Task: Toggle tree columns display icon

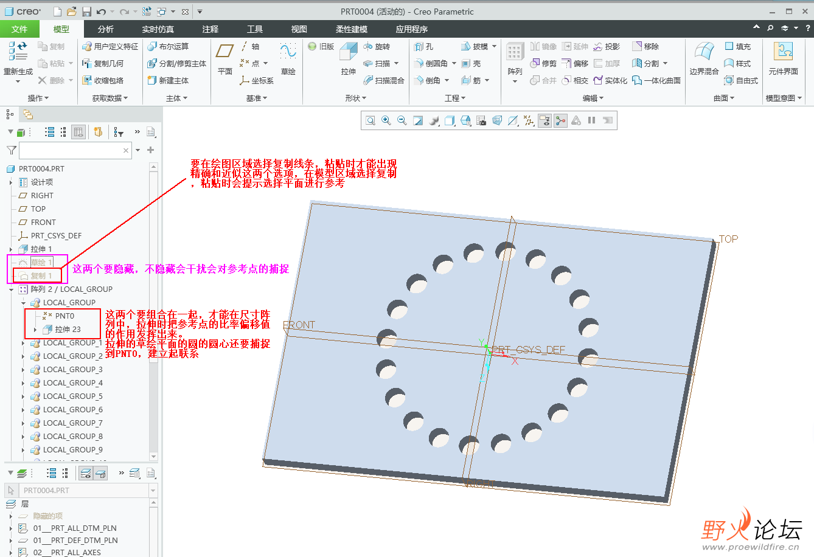Action: [78, 132]
